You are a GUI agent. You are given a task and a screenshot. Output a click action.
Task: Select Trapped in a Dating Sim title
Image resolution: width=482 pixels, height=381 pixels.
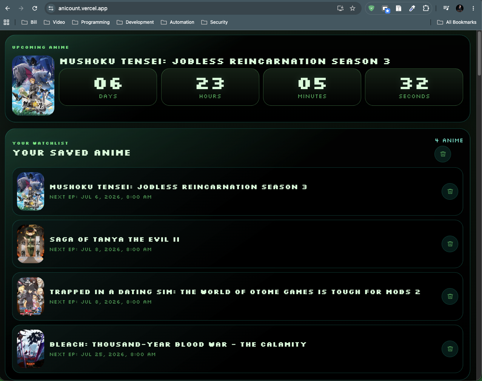coord(235,292)
